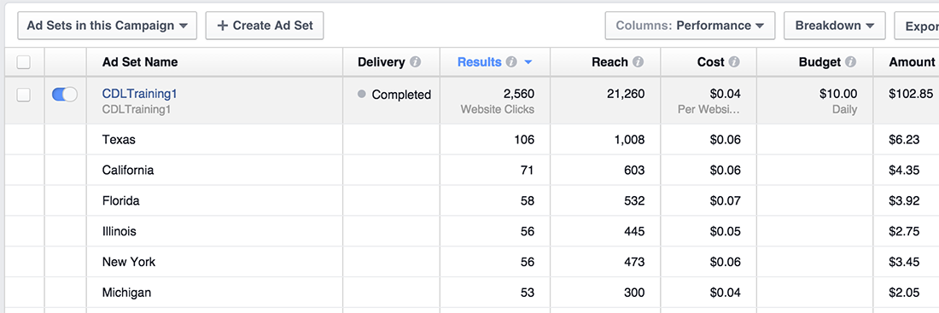The image size is (939, 313).
Task: Click the Results column info icon
Action: point(510,62)
